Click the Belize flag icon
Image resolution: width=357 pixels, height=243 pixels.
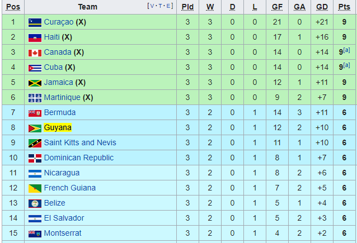tap(35, 204)
